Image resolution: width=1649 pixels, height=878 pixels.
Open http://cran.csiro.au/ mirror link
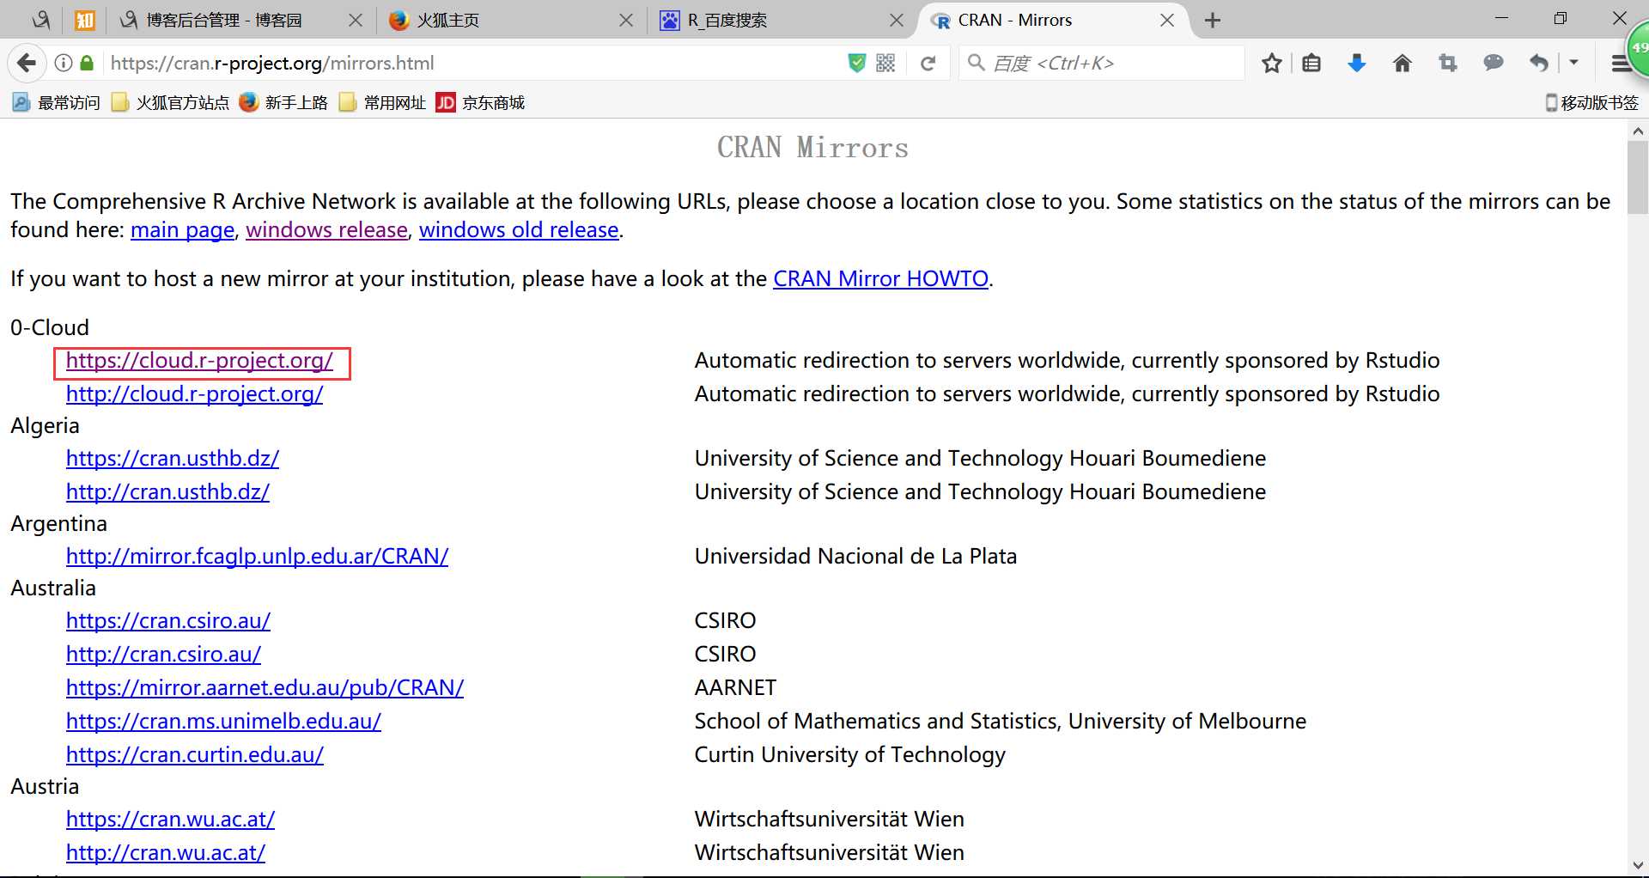tap(163, 655)
